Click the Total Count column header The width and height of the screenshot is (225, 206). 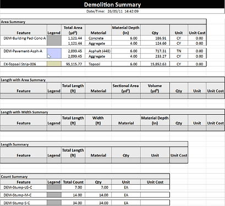coord(73,182)
